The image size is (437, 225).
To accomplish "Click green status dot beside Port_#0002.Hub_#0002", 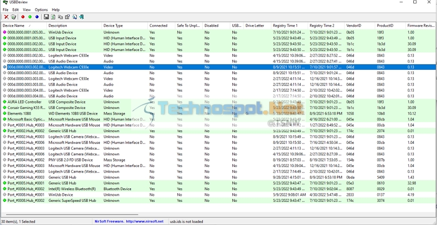I will tap(4, 131).
